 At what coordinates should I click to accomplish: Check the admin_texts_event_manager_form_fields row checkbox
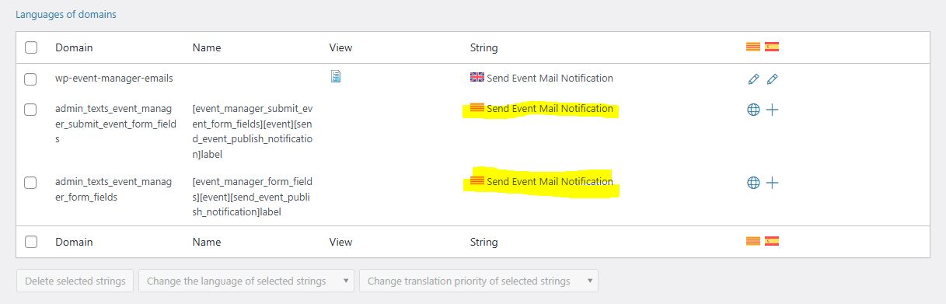(31, 183)
